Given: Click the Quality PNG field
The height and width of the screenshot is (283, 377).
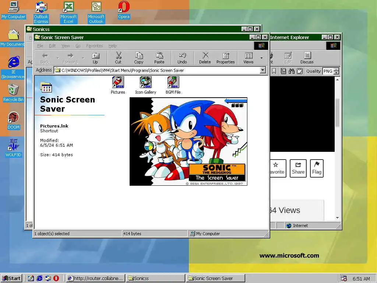Looking at the screenshot, I should pyautogui.click(x=328, y=71).
